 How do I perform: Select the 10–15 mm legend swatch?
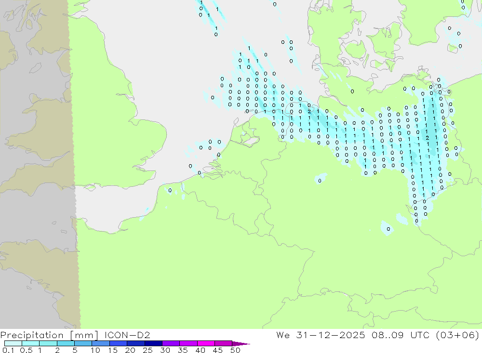[101, 343]
